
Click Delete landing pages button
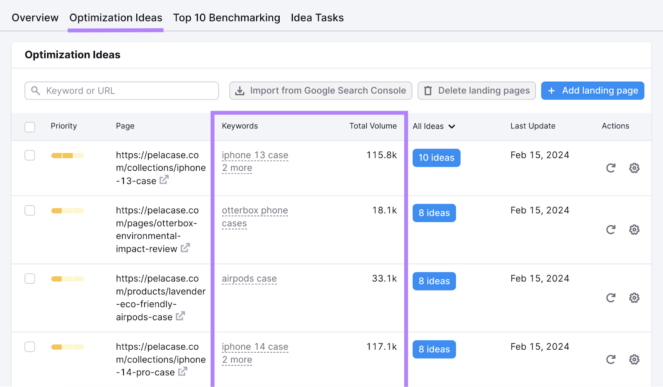click(x=477, y=91)
